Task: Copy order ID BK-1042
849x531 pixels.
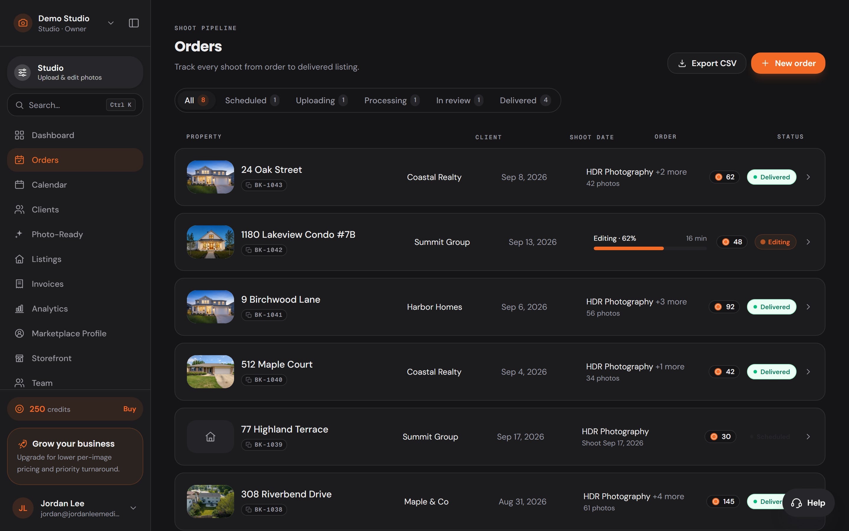Action: point(264,250)
